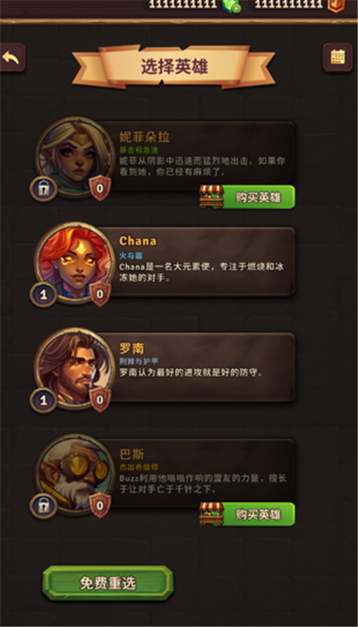Click the red shield badge on Chana

pos(100,294)
